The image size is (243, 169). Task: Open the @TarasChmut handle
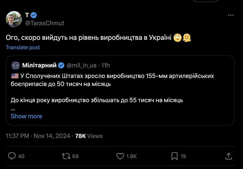point(45,23)
